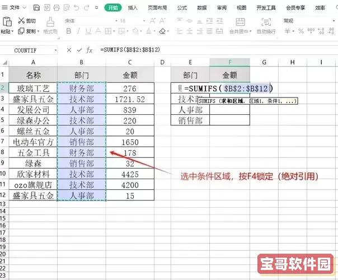Screen dimensions: 338x280
Task: Click the Font Color A icon
Action: (149, 31)
